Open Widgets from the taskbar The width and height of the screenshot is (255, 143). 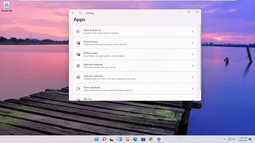click(x=120, y=139)
